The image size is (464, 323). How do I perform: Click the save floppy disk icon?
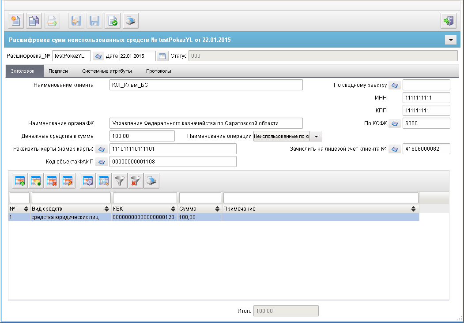tap(94, 21)
